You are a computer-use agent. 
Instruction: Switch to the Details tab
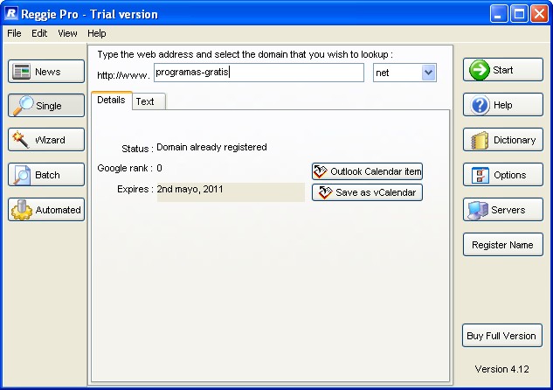point(112,101)
